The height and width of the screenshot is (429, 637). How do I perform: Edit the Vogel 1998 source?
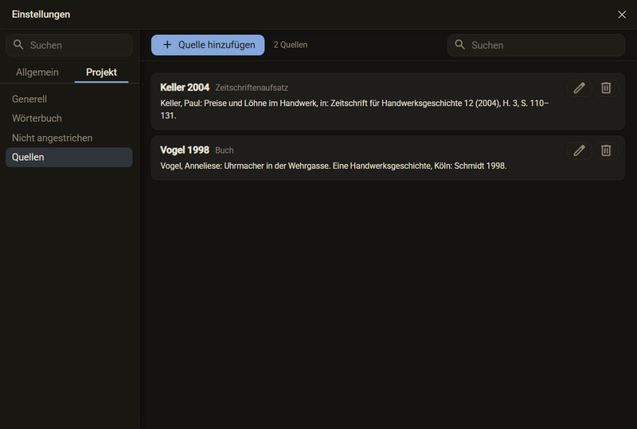pyautogui.click(x=580, y=150)
